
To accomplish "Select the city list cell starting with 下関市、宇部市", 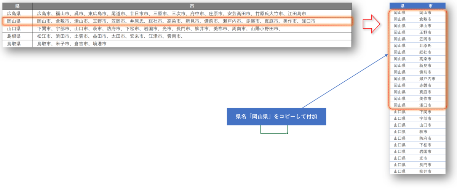I will [192, 29].
